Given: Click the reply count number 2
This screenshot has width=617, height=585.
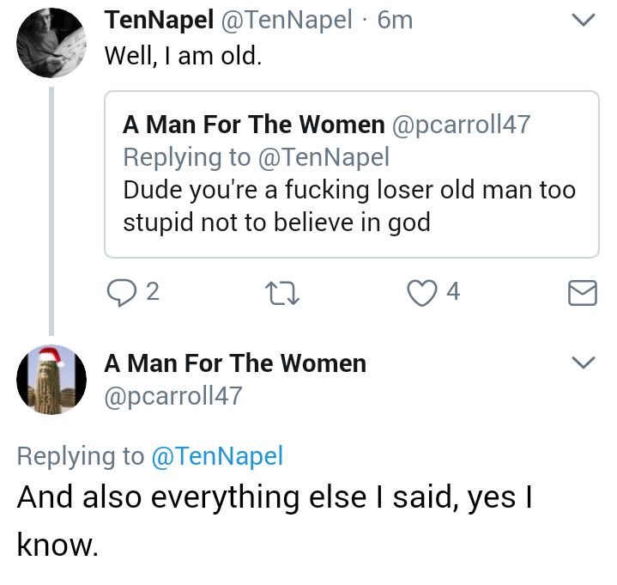Looking at the screenshot, I should pyautogui.click(x=153, y=292).
